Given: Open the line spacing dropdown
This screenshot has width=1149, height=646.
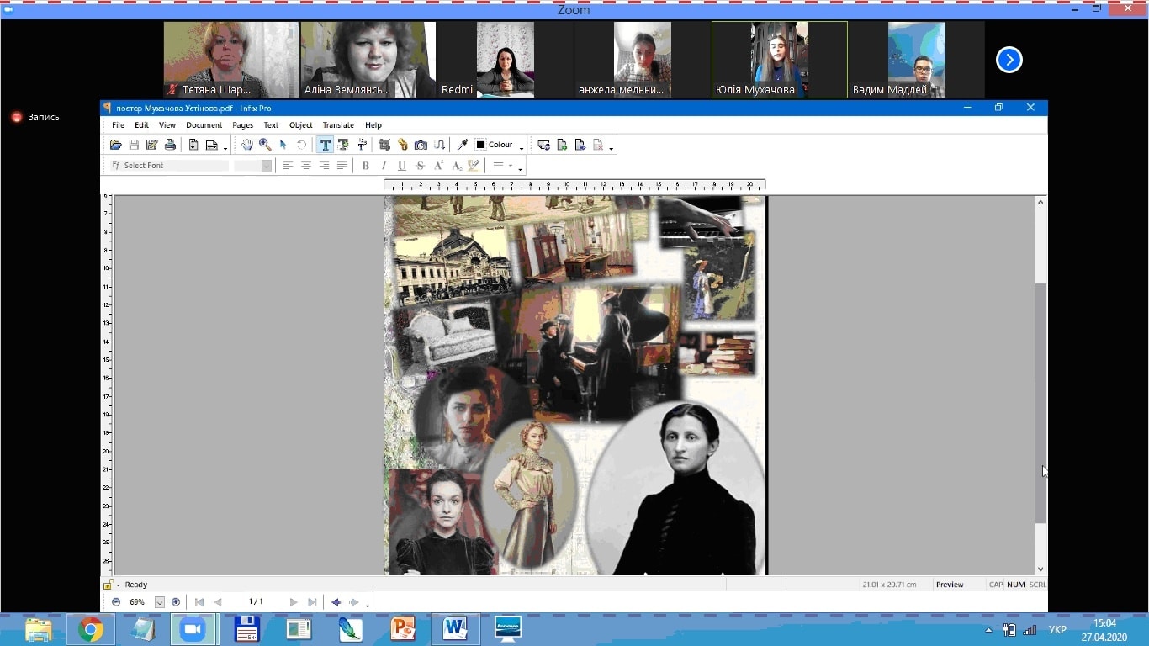Looking at the screenshot, I should pyautogui.click(x=502, y=166).
